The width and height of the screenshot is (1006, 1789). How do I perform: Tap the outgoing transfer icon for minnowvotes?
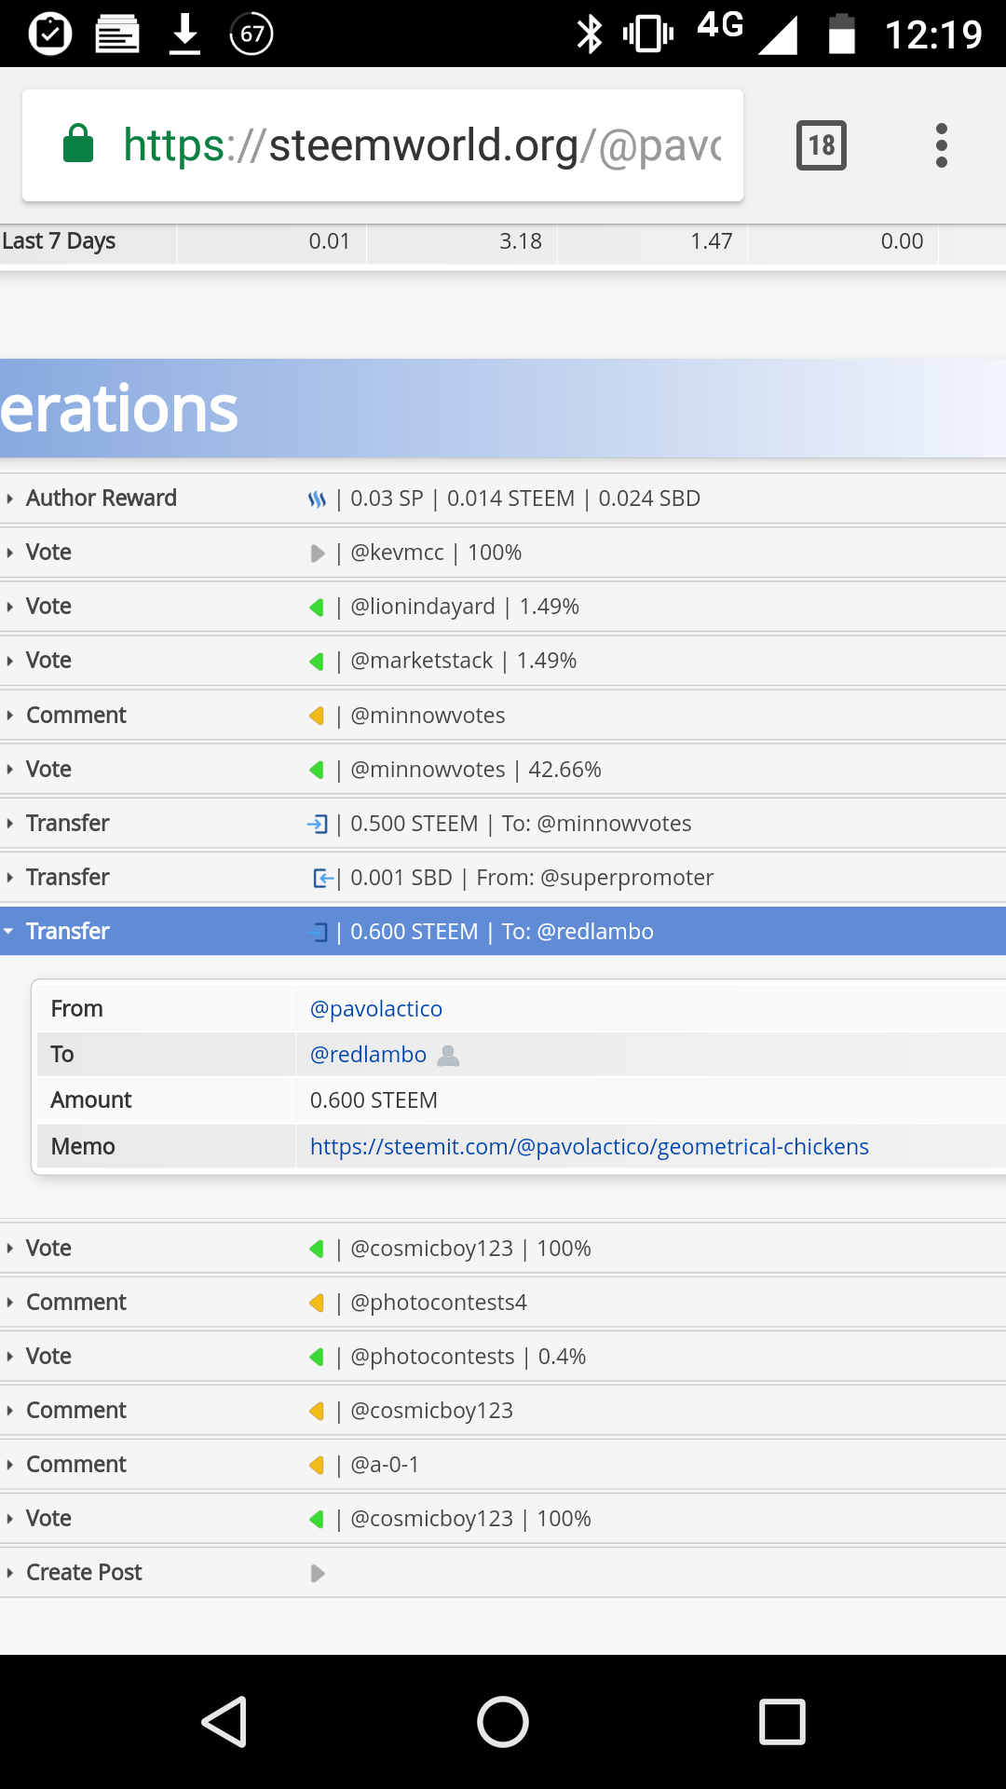318,824
